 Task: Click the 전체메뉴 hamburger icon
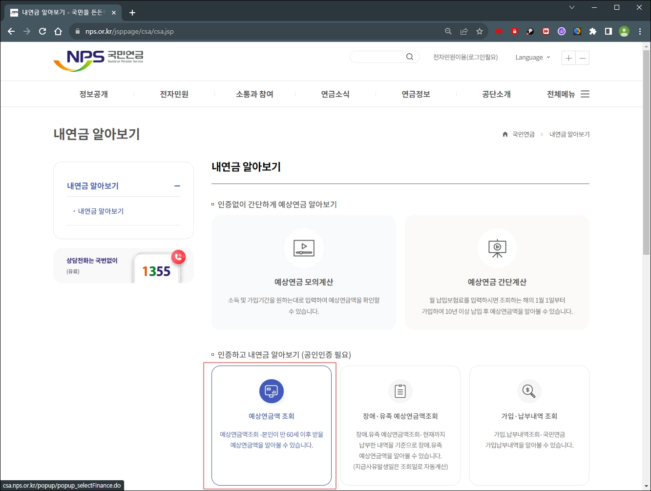(x=585, y=94)
